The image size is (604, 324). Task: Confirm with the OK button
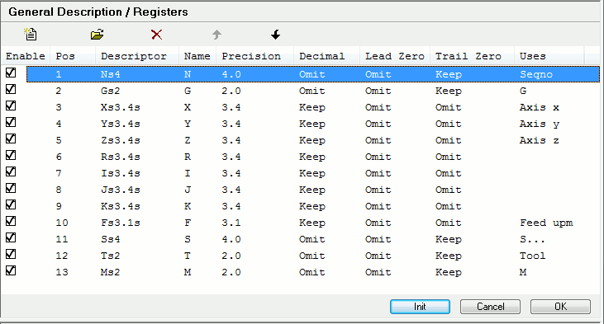click(x=560, y=307)
